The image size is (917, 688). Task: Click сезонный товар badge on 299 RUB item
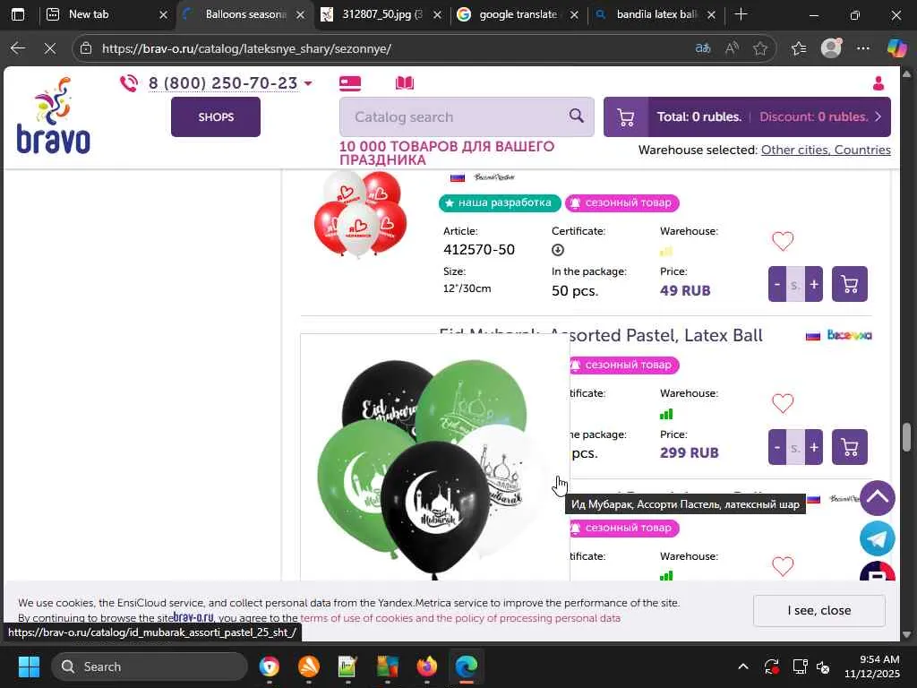(622, 365)
